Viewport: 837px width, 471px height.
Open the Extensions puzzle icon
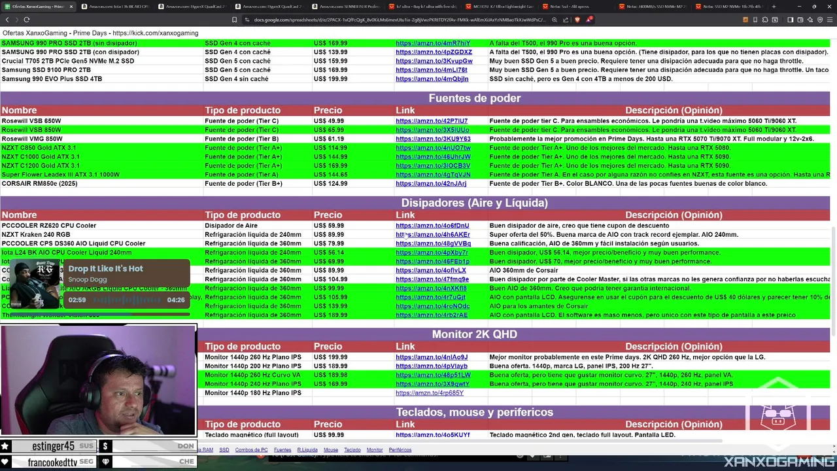764,20
